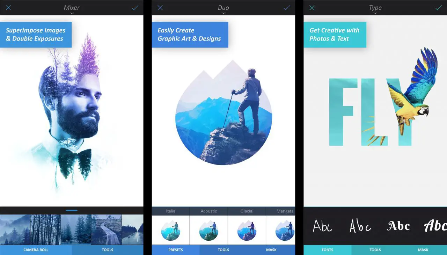Click the Italia preset label
447x255 pixels.
[x=171, y=211]
